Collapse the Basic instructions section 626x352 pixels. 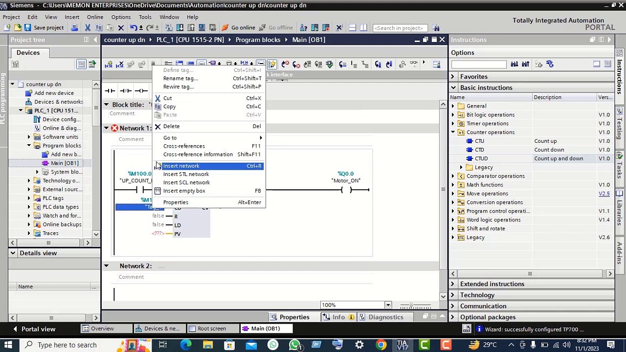point(453,88)
